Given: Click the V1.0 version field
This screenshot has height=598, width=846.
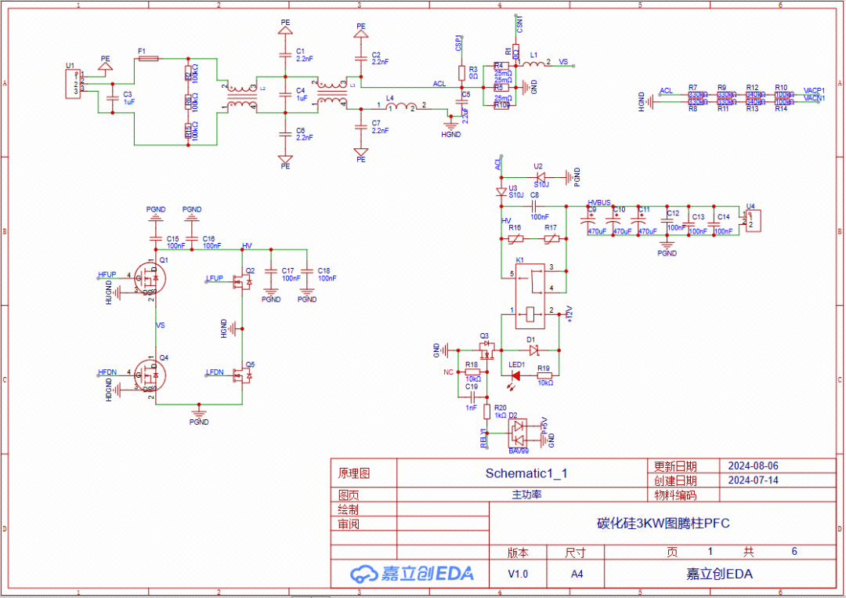Looking at the screenshot, I should (518, 574).
